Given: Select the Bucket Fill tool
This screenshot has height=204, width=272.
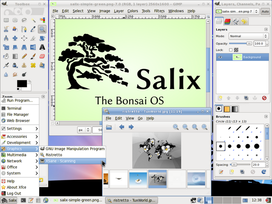Looking at the screenshot, I should 6,56.
